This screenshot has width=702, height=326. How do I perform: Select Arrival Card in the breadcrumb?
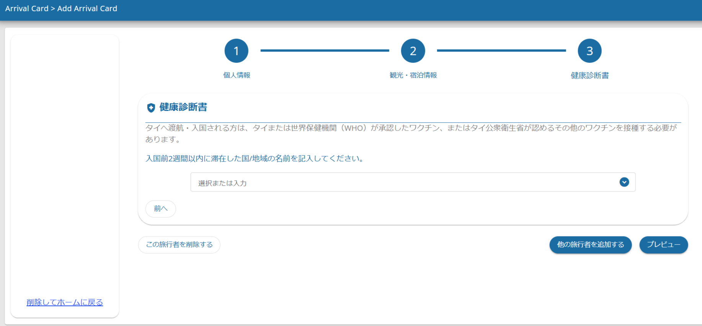(27, 8)
